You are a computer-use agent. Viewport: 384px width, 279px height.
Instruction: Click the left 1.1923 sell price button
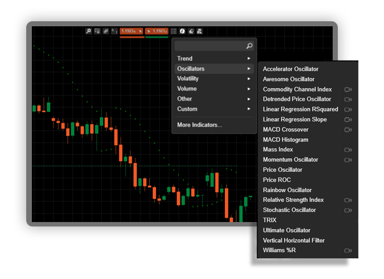point(132,31)
